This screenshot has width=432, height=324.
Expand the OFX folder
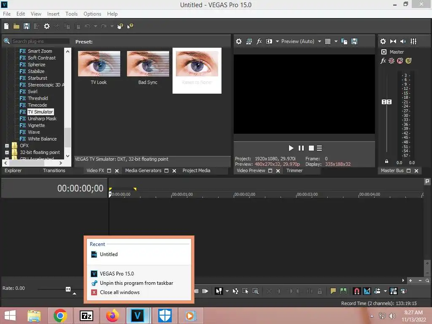tap(7, 146)
